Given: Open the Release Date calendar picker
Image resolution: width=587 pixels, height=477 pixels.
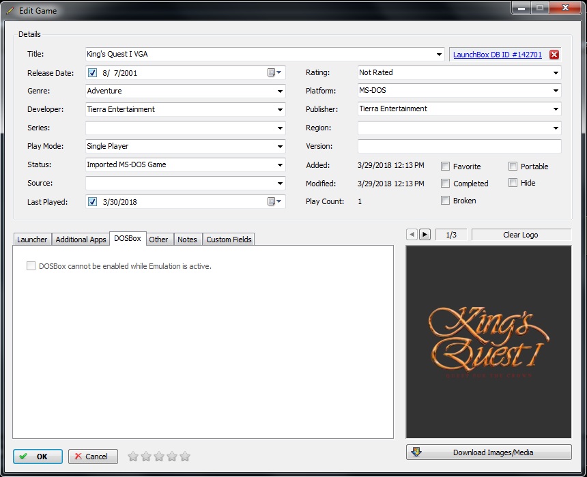Looking at the screenshot, I should [274, 72].
